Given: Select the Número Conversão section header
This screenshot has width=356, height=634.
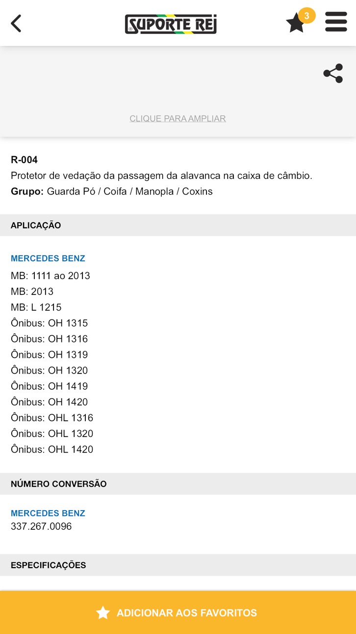Looking at the screenshot, I should 178,484.
